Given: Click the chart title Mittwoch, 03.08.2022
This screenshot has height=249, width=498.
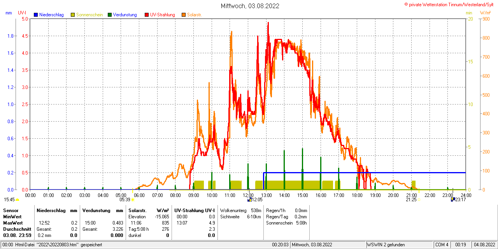Looking at the screenshot, I should [250, 6].
